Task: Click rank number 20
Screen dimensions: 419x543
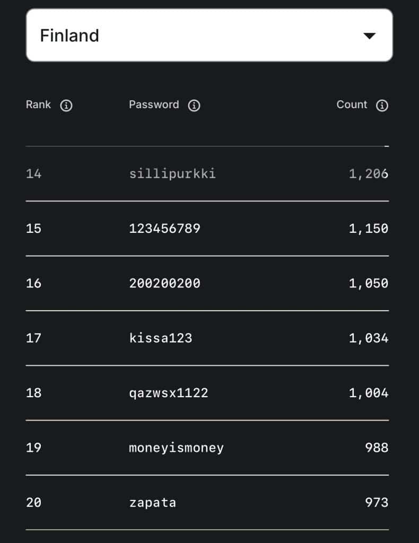Action: click(x=33, y=502)
